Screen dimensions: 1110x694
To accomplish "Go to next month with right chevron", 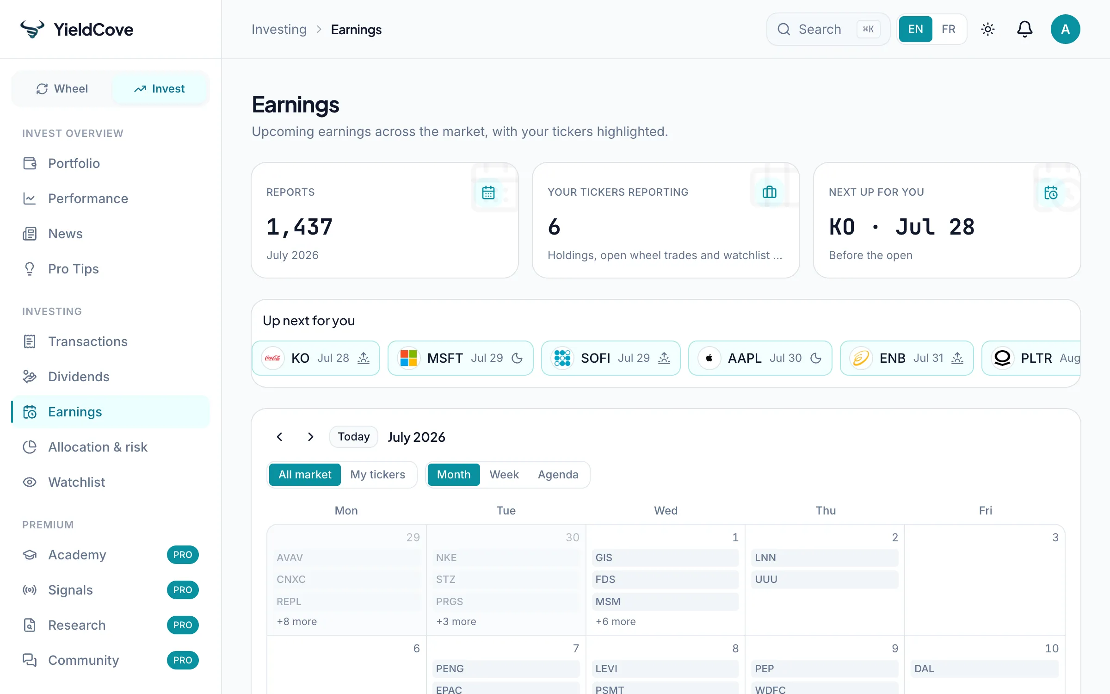I will click(x=311, y=437).
